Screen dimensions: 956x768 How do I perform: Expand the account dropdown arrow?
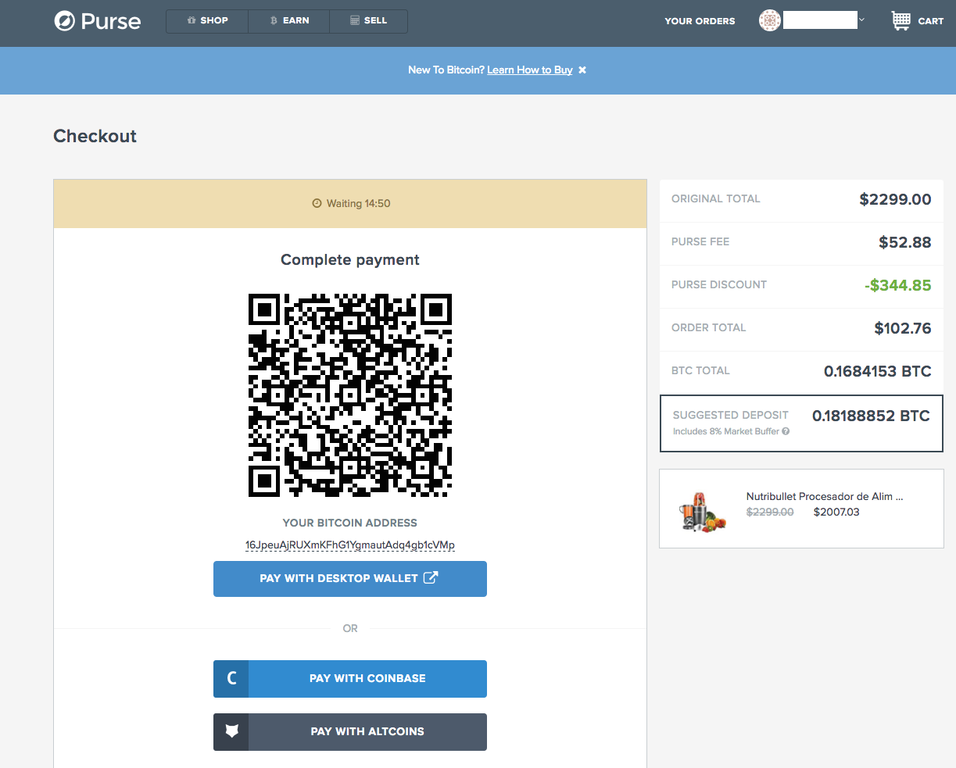point(861,20)
